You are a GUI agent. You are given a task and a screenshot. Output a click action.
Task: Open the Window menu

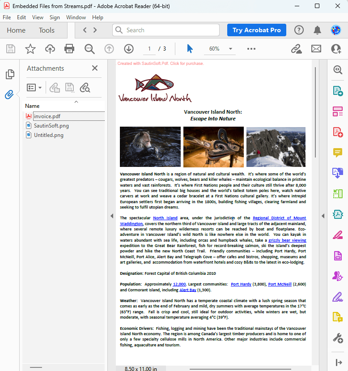76,17
